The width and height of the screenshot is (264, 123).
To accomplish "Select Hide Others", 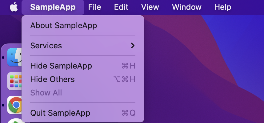I will (83, 79).
